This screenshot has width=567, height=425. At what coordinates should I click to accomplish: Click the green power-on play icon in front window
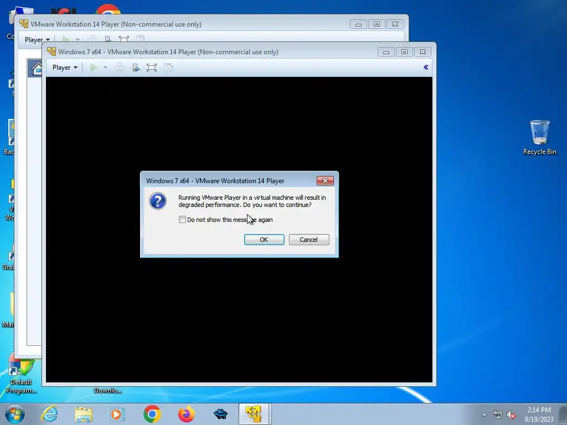94,68
